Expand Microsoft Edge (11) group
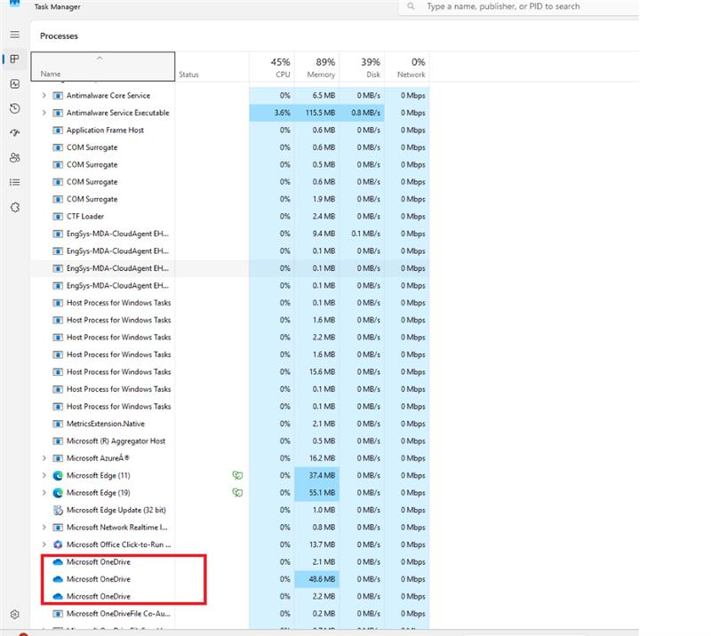 click(44, 475)
